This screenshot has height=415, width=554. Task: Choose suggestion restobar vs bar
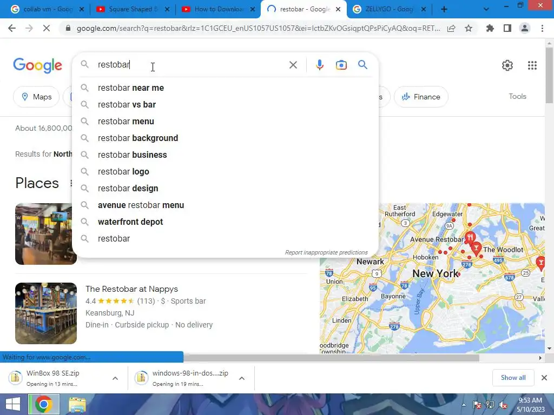point(225,104)
